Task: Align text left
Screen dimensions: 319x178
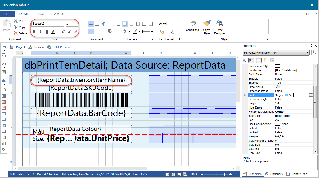Action: tap(84, 32)
